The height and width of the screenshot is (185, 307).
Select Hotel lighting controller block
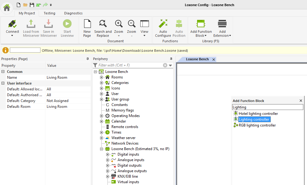click(258, 114)
